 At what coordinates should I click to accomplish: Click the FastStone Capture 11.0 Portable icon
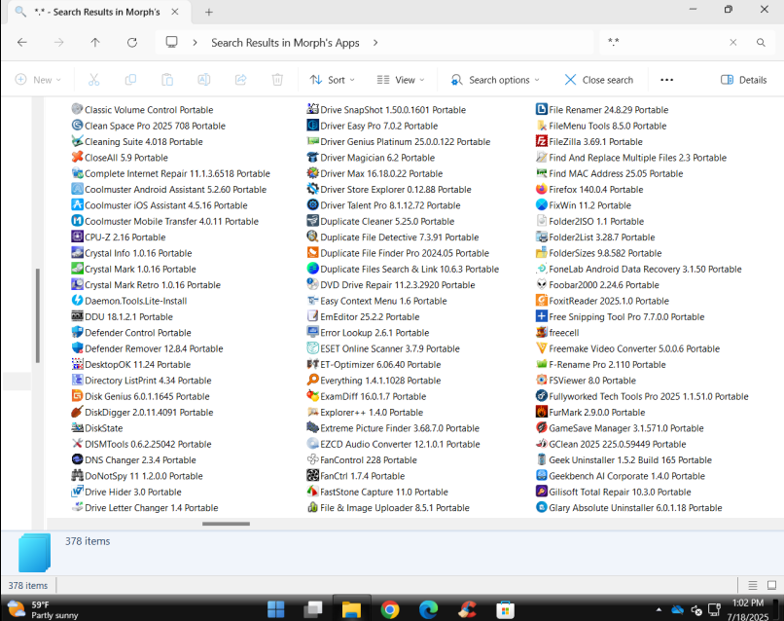[312, 492]
